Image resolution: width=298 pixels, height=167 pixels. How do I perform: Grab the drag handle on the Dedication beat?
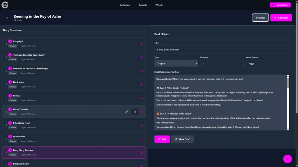click(7, 84)
